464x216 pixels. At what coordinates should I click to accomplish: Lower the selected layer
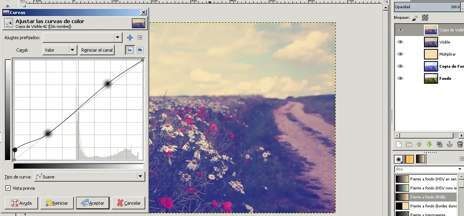(x=429, y=144)
